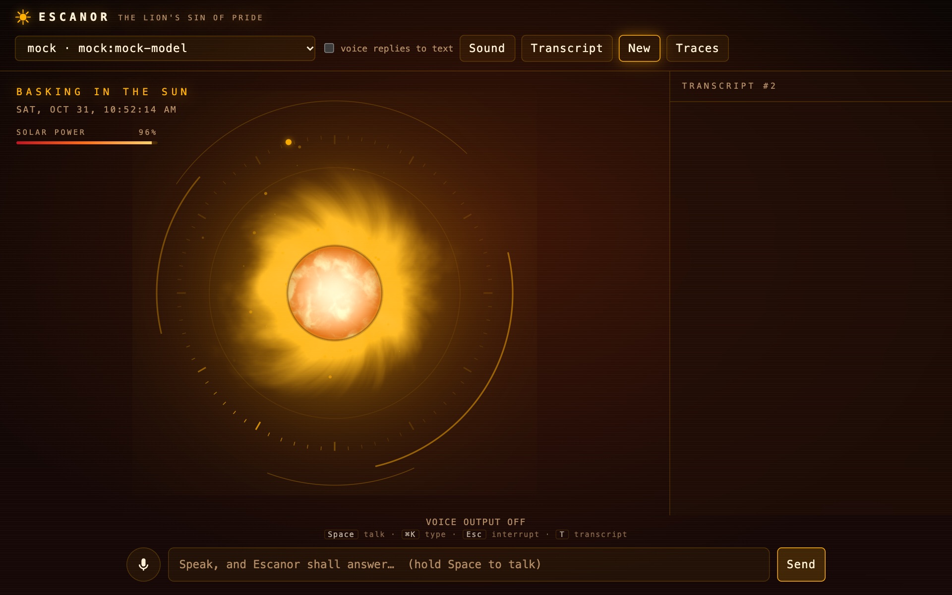Enable voice replies to text checkbox
Viewport: 952px width, 595px height.
[329, 48]
